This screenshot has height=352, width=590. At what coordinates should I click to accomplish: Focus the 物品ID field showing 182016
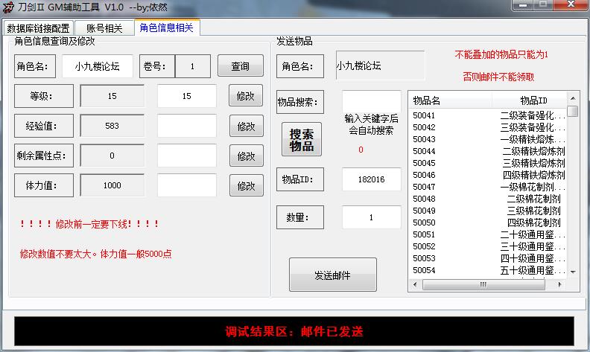372,179
